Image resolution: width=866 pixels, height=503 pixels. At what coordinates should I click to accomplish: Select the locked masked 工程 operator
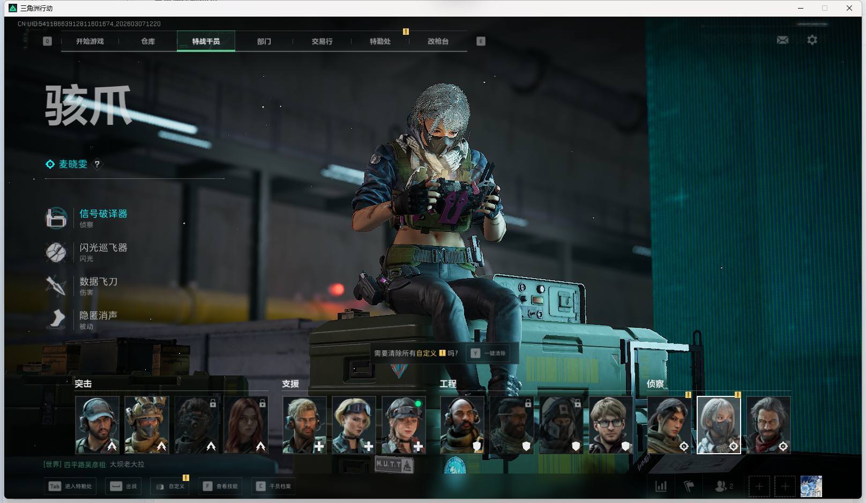pyautogui.click(x=562, y=425)
